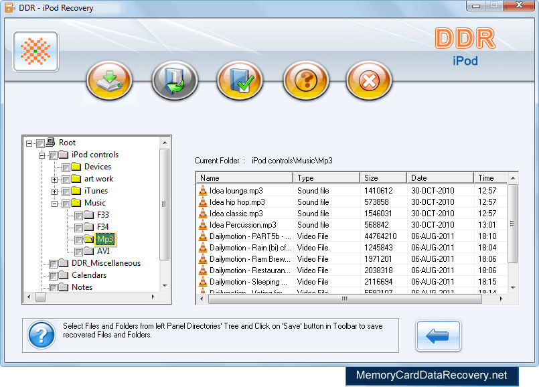The width and height of the screenshot is (539, 387).
Task: Select the AVI tree item label
Action: 103,251
